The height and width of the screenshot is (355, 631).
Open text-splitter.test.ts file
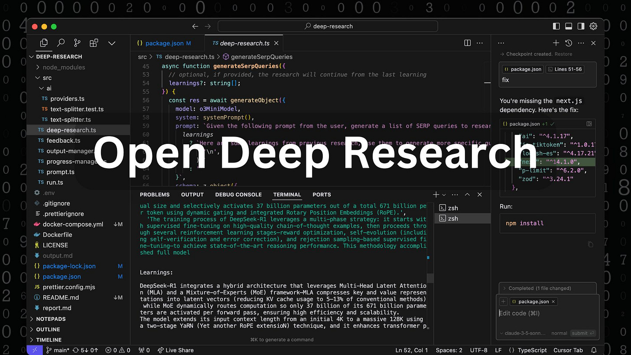click(77, 109)
